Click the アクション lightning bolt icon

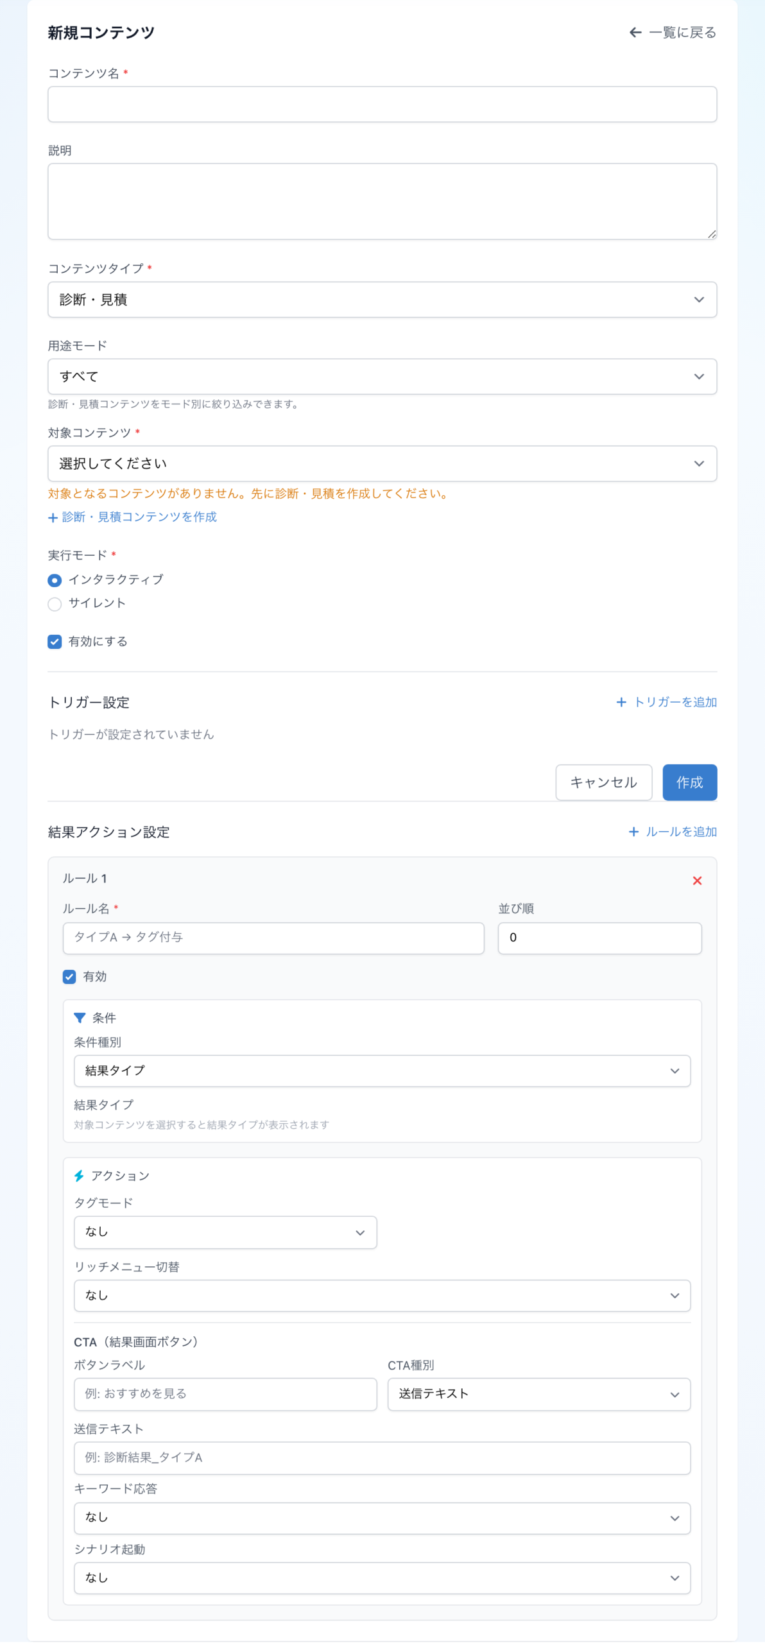pos(79,1176)
